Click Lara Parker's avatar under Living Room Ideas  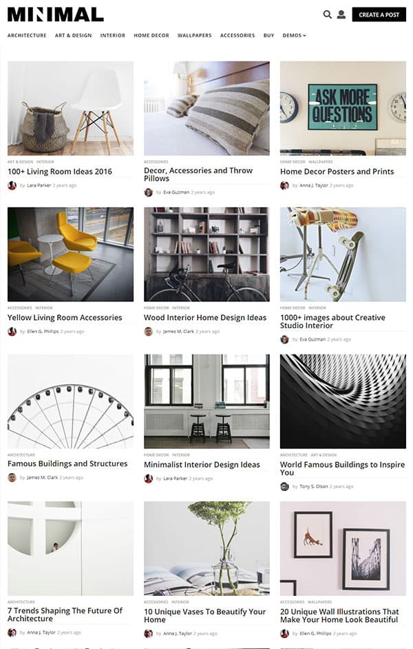click(x=12, y=186)
